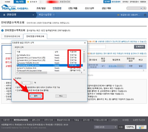Open the 조회/발급 menu
Screen dimensions: 148x132
(x=41, y=8)
